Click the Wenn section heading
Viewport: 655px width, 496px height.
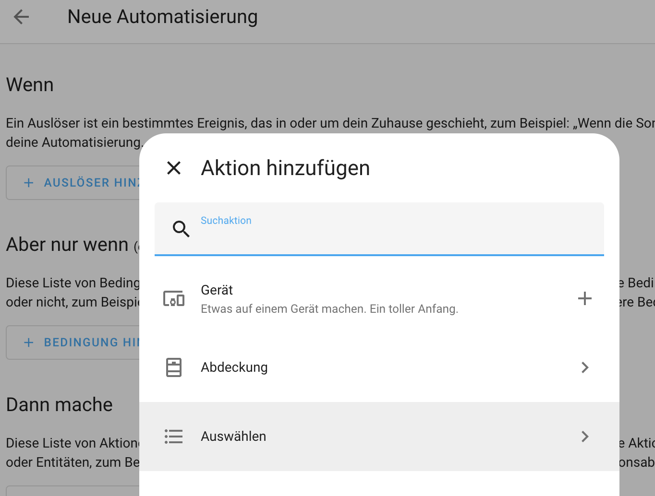click(30, 84)
